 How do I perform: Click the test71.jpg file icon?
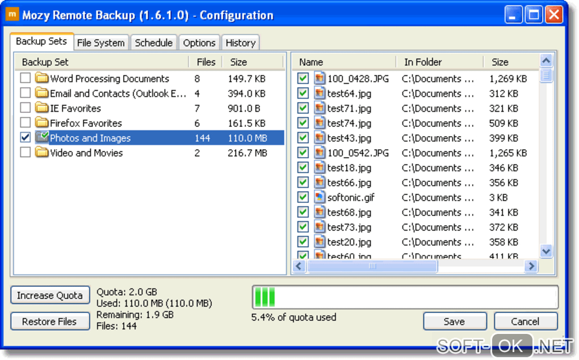[x=320, y=108]
